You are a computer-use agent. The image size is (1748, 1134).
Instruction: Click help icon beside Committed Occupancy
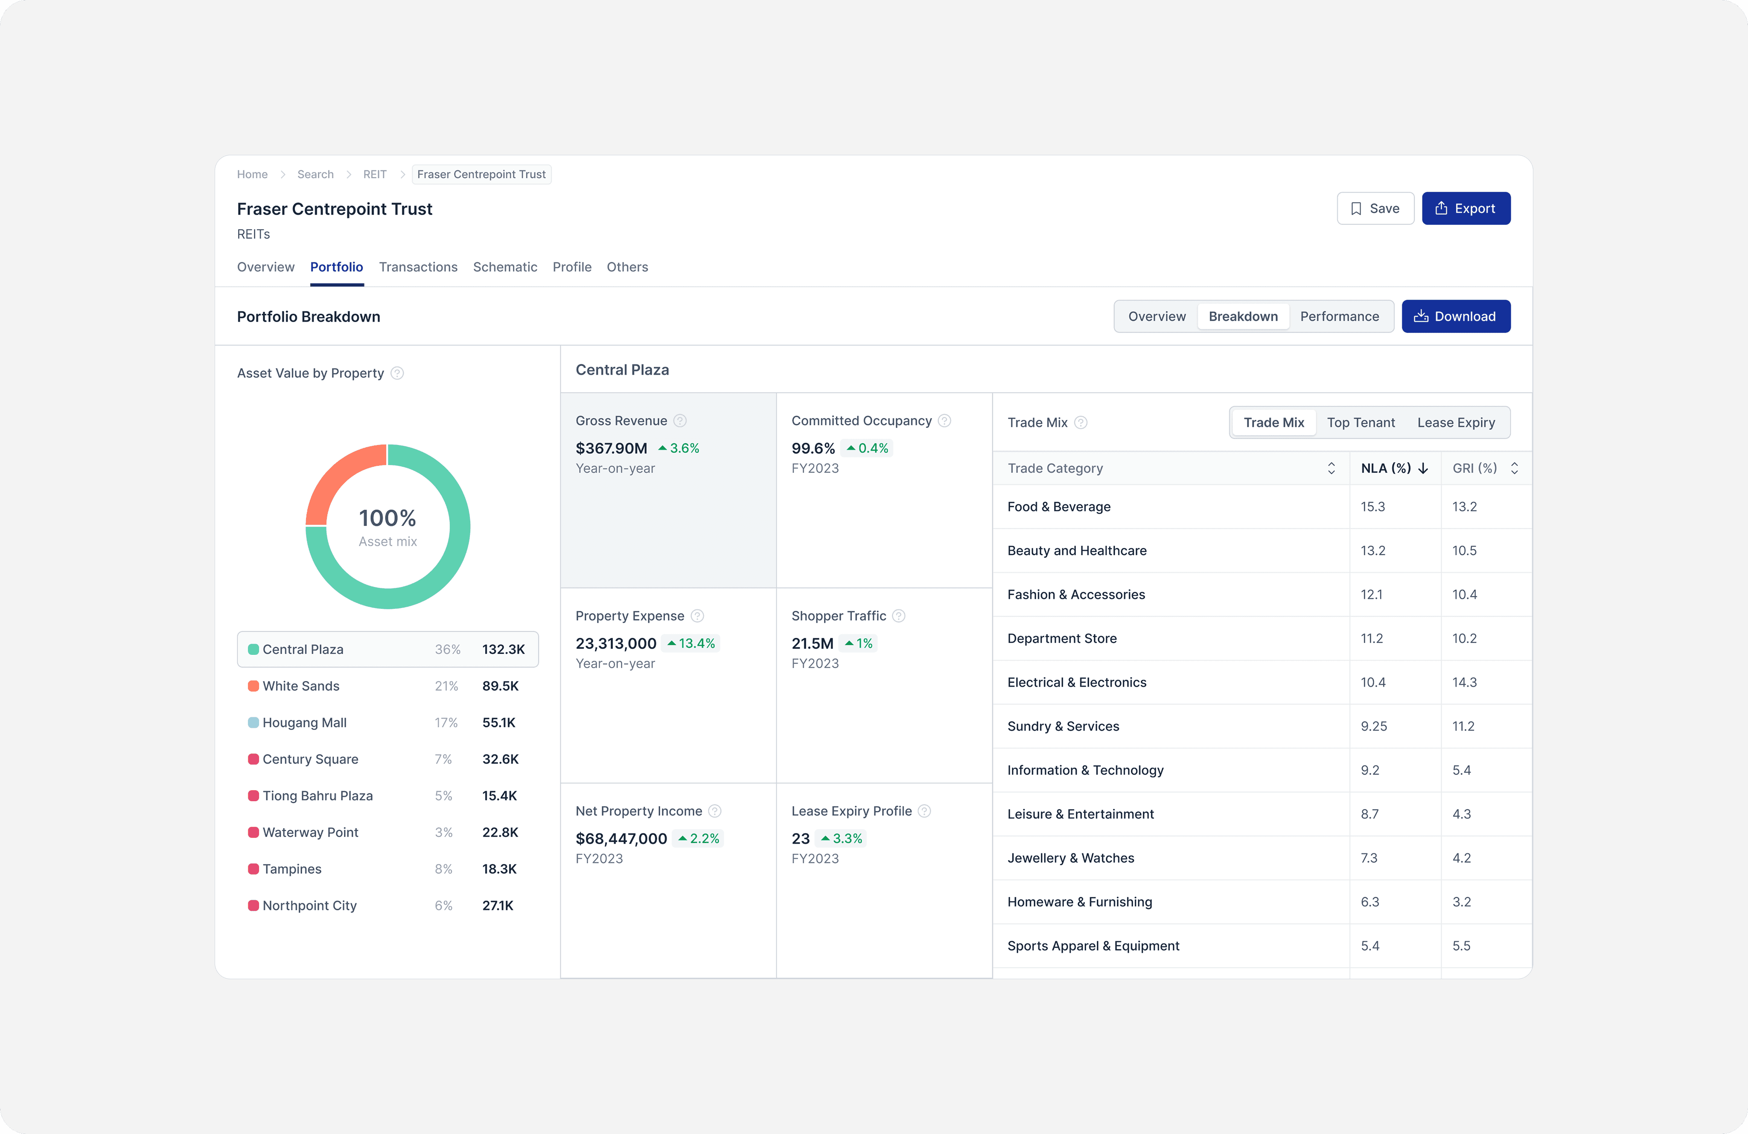(944, 421)
